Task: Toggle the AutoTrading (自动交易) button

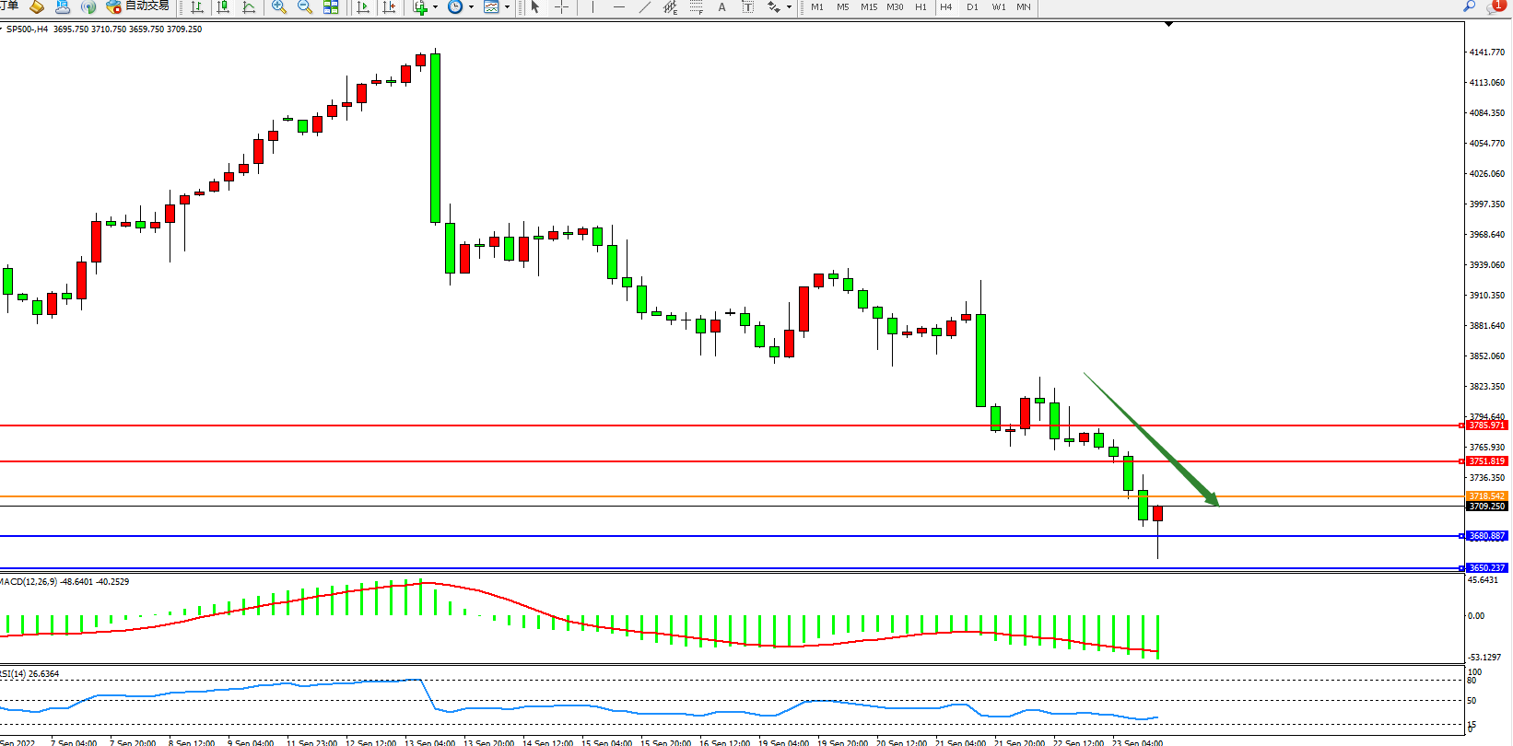Action: (x=138, y=6)
